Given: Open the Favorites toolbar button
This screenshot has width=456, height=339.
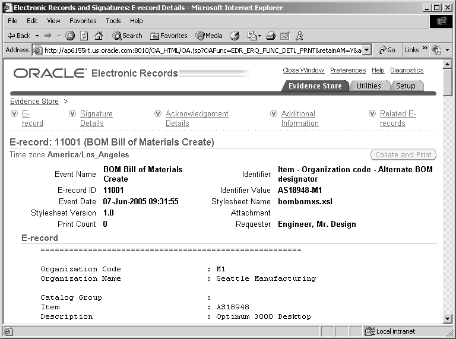Looking at the screenshot, I should (x=169, y=36).
